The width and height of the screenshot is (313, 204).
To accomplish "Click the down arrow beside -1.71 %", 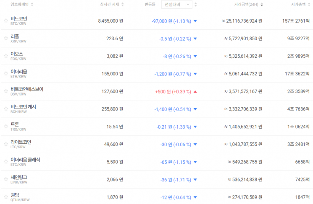I will 195,180.
